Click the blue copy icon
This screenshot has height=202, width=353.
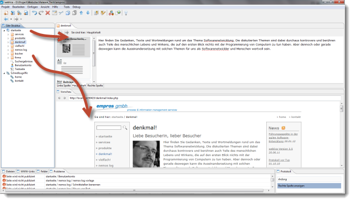click(68, 13)
